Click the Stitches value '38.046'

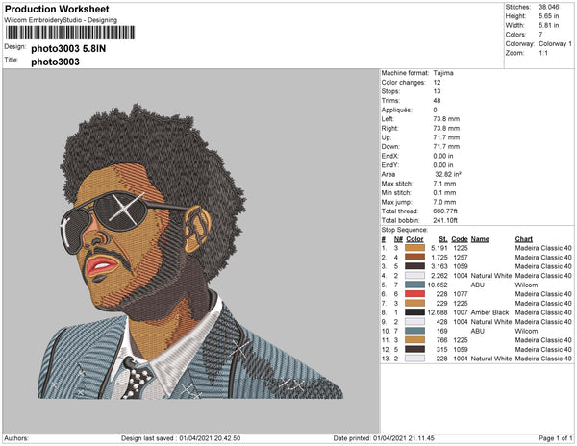[x=549, y=7]
